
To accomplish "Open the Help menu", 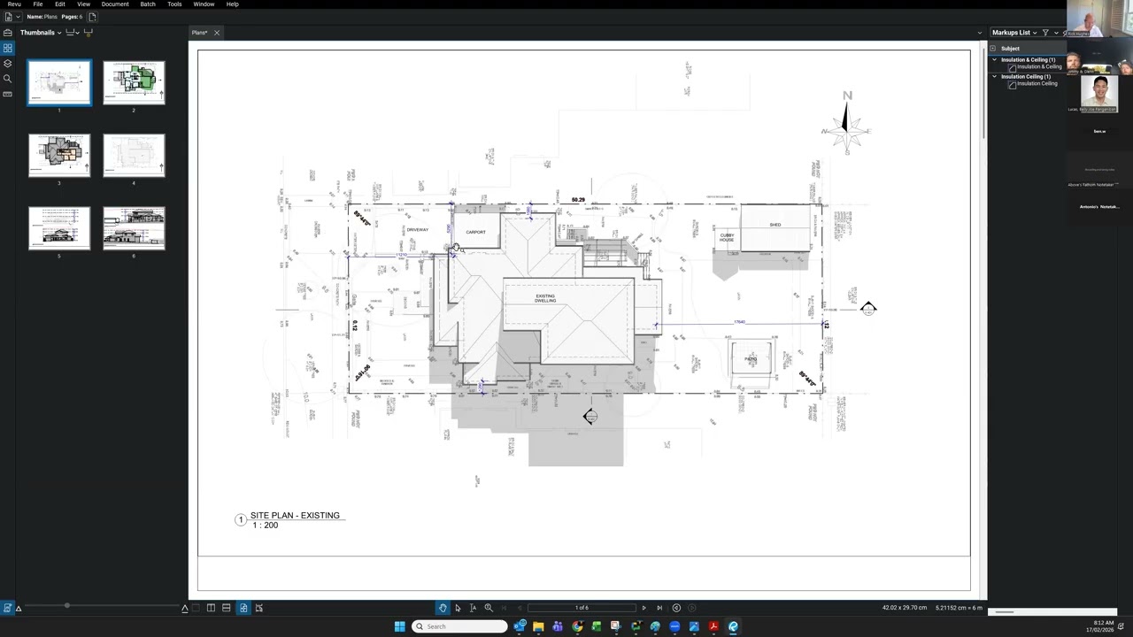I will point(232,4).
